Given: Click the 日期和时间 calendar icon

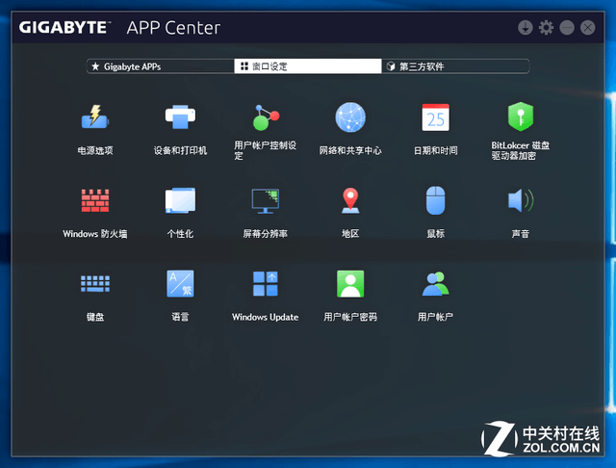Looking at the screenshot, I should pos(435,117).
